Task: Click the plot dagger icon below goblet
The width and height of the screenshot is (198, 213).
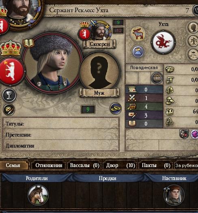Action: click(x=9, y=109)
